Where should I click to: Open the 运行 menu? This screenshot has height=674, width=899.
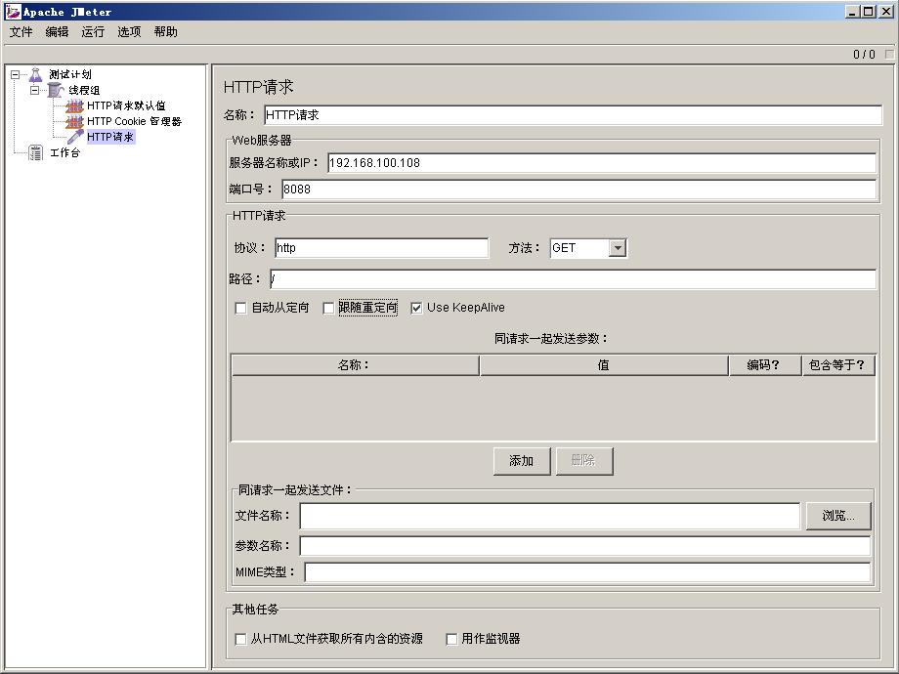[93, 32]
